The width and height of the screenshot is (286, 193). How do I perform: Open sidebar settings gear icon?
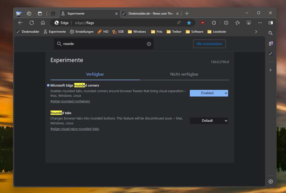tap(271, 182)
